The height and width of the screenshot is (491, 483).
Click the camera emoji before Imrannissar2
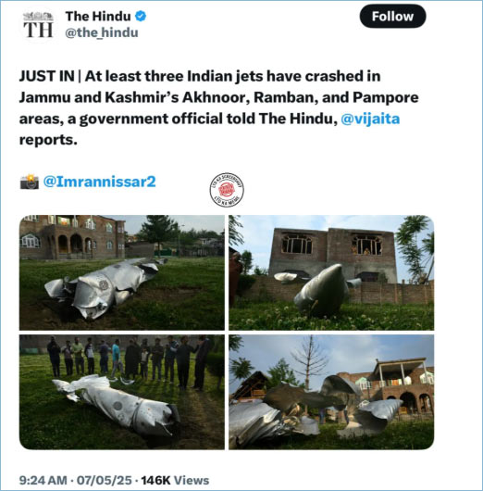click(x=30, y=182)
